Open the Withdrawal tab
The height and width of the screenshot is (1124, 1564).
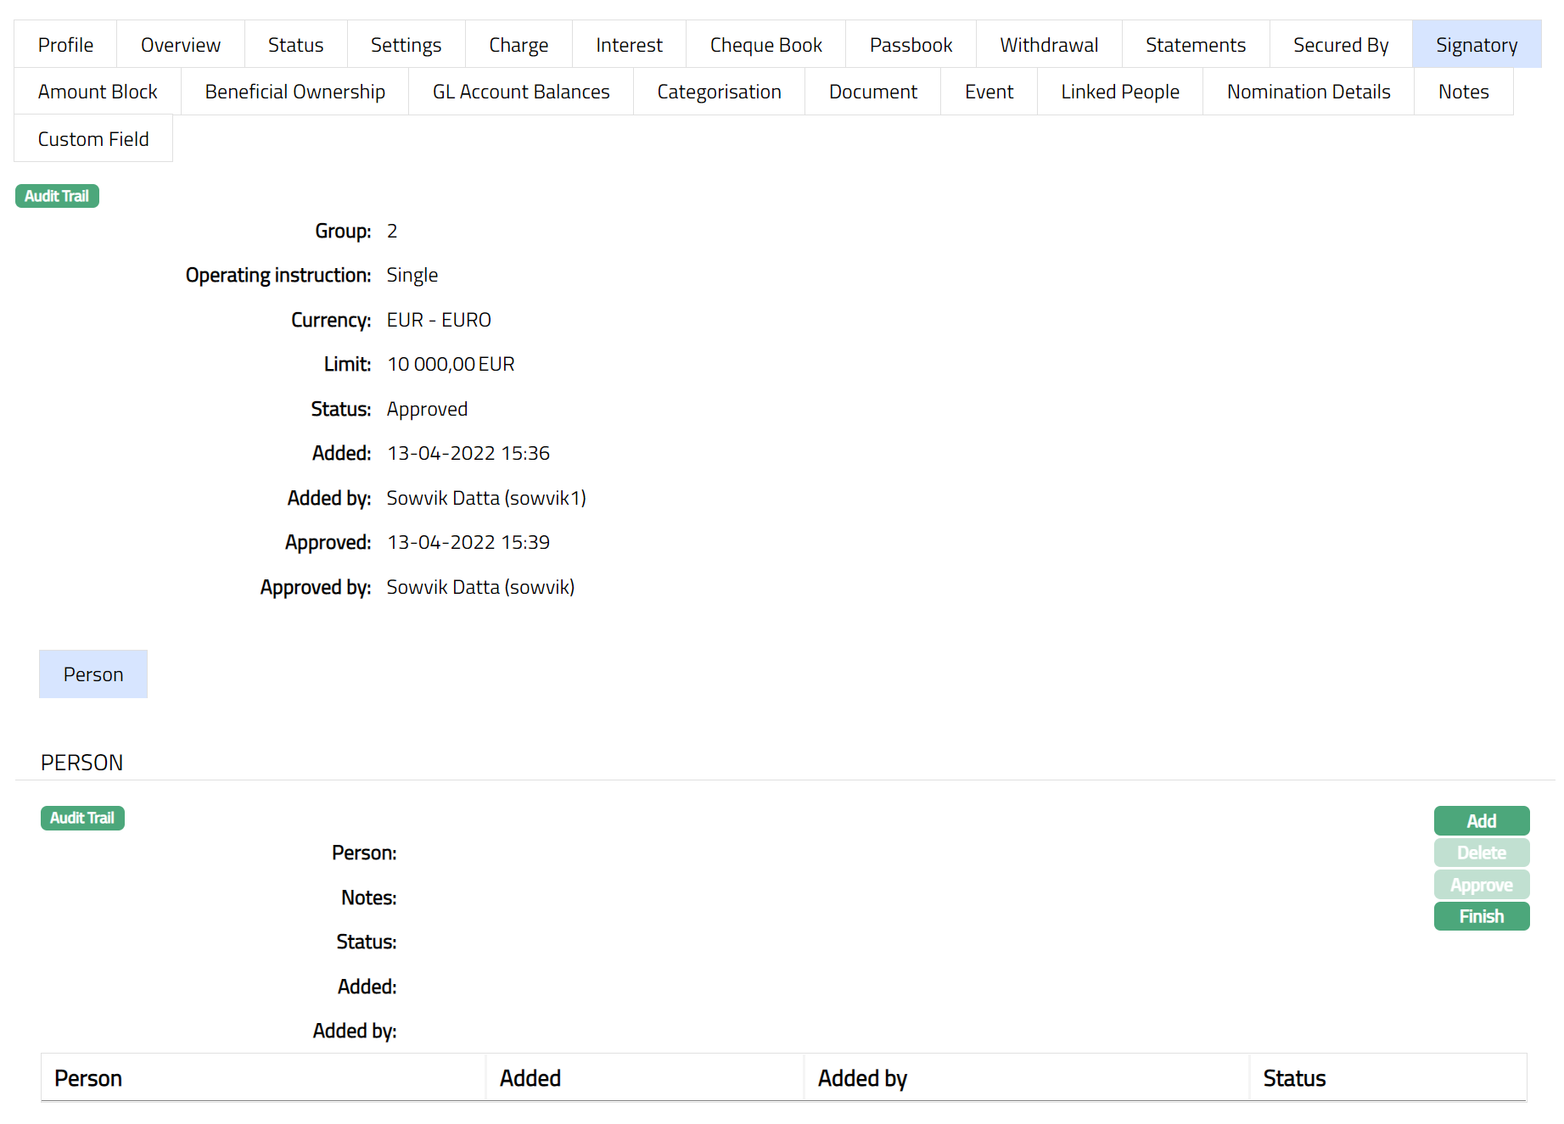(x=1048, y=45)
